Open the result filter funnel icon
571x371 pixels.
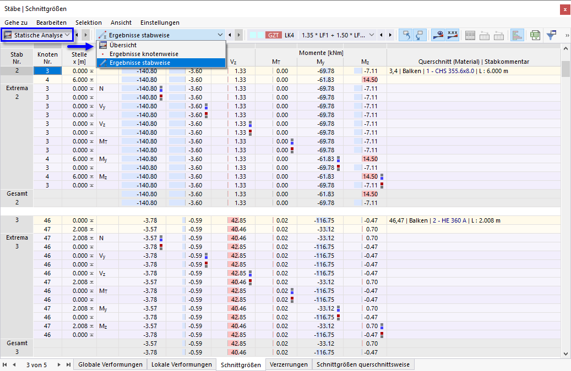pyautogui.click(x=552, y=35)
